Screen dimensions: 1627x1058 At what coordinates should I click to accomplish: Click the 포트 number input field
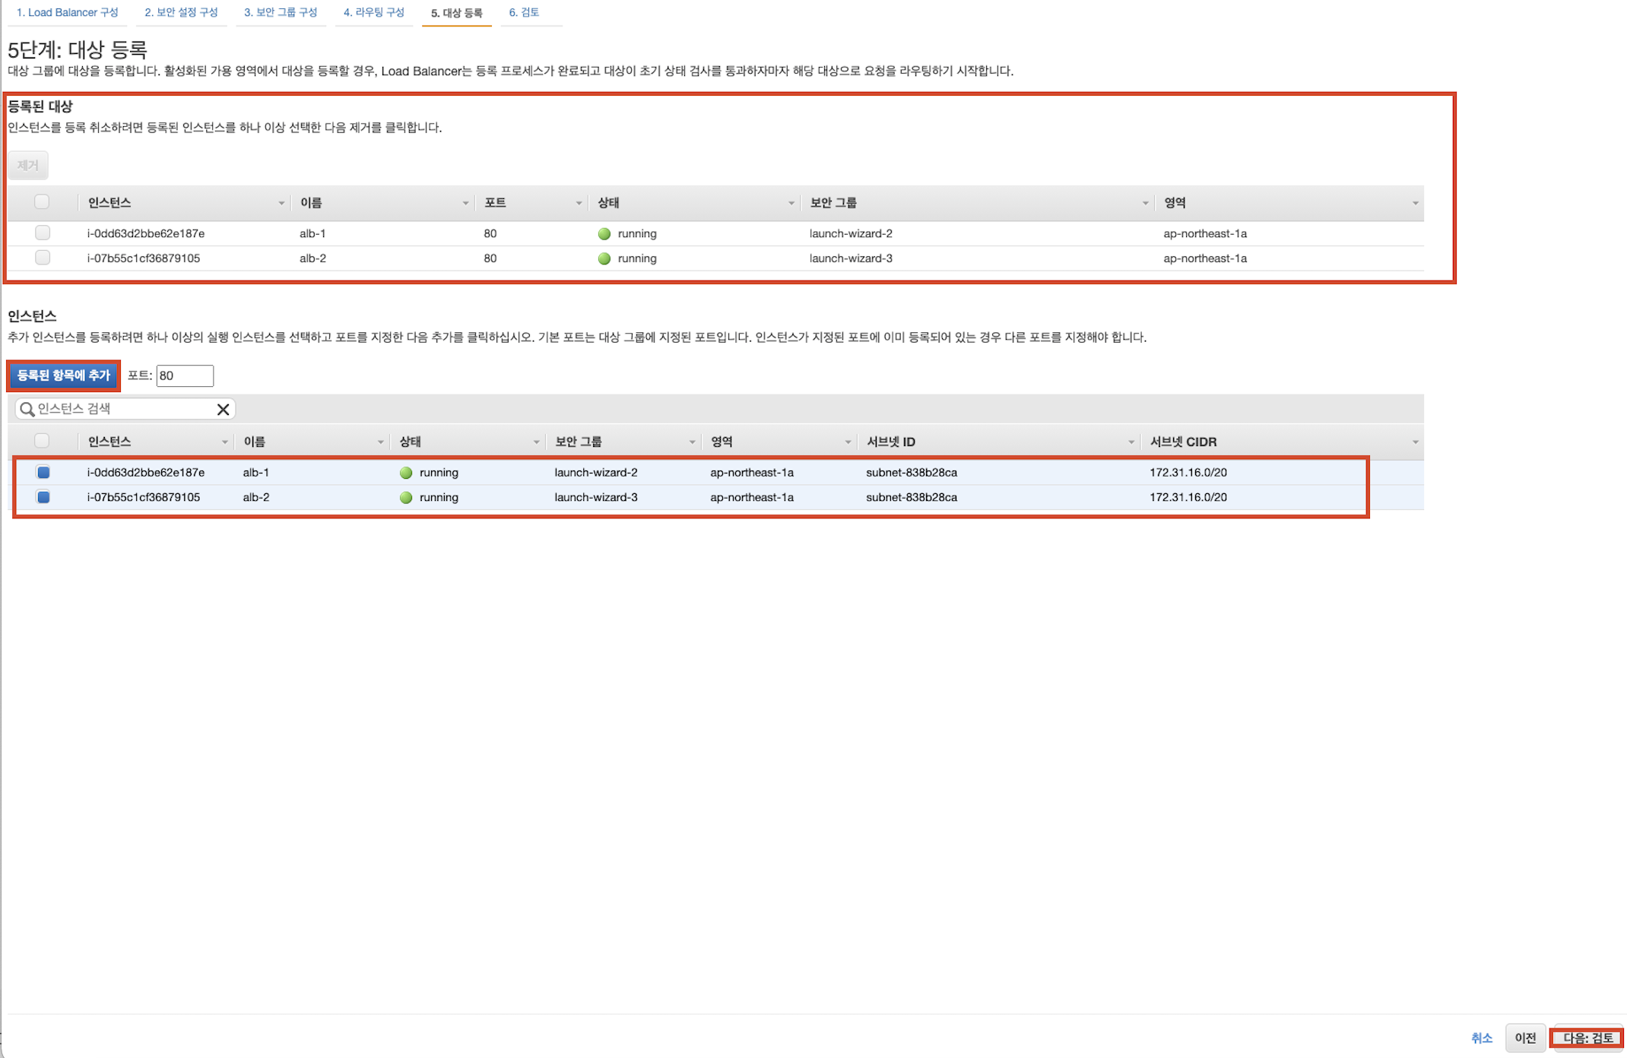point(185,375)
